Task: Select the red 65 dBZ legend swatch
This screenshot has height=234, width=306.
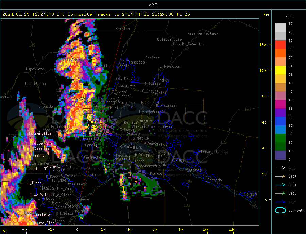Action: (280, 44)
